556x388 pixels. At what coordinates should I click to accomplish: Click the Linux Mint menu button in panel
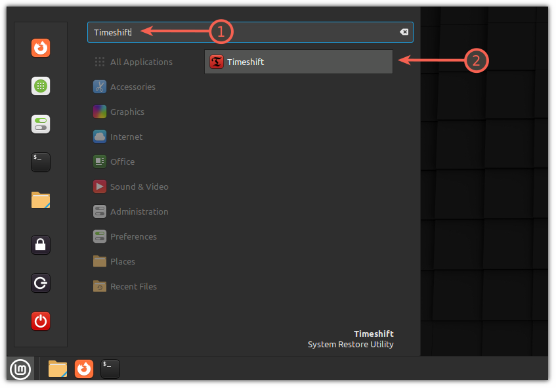click(20, 369)
